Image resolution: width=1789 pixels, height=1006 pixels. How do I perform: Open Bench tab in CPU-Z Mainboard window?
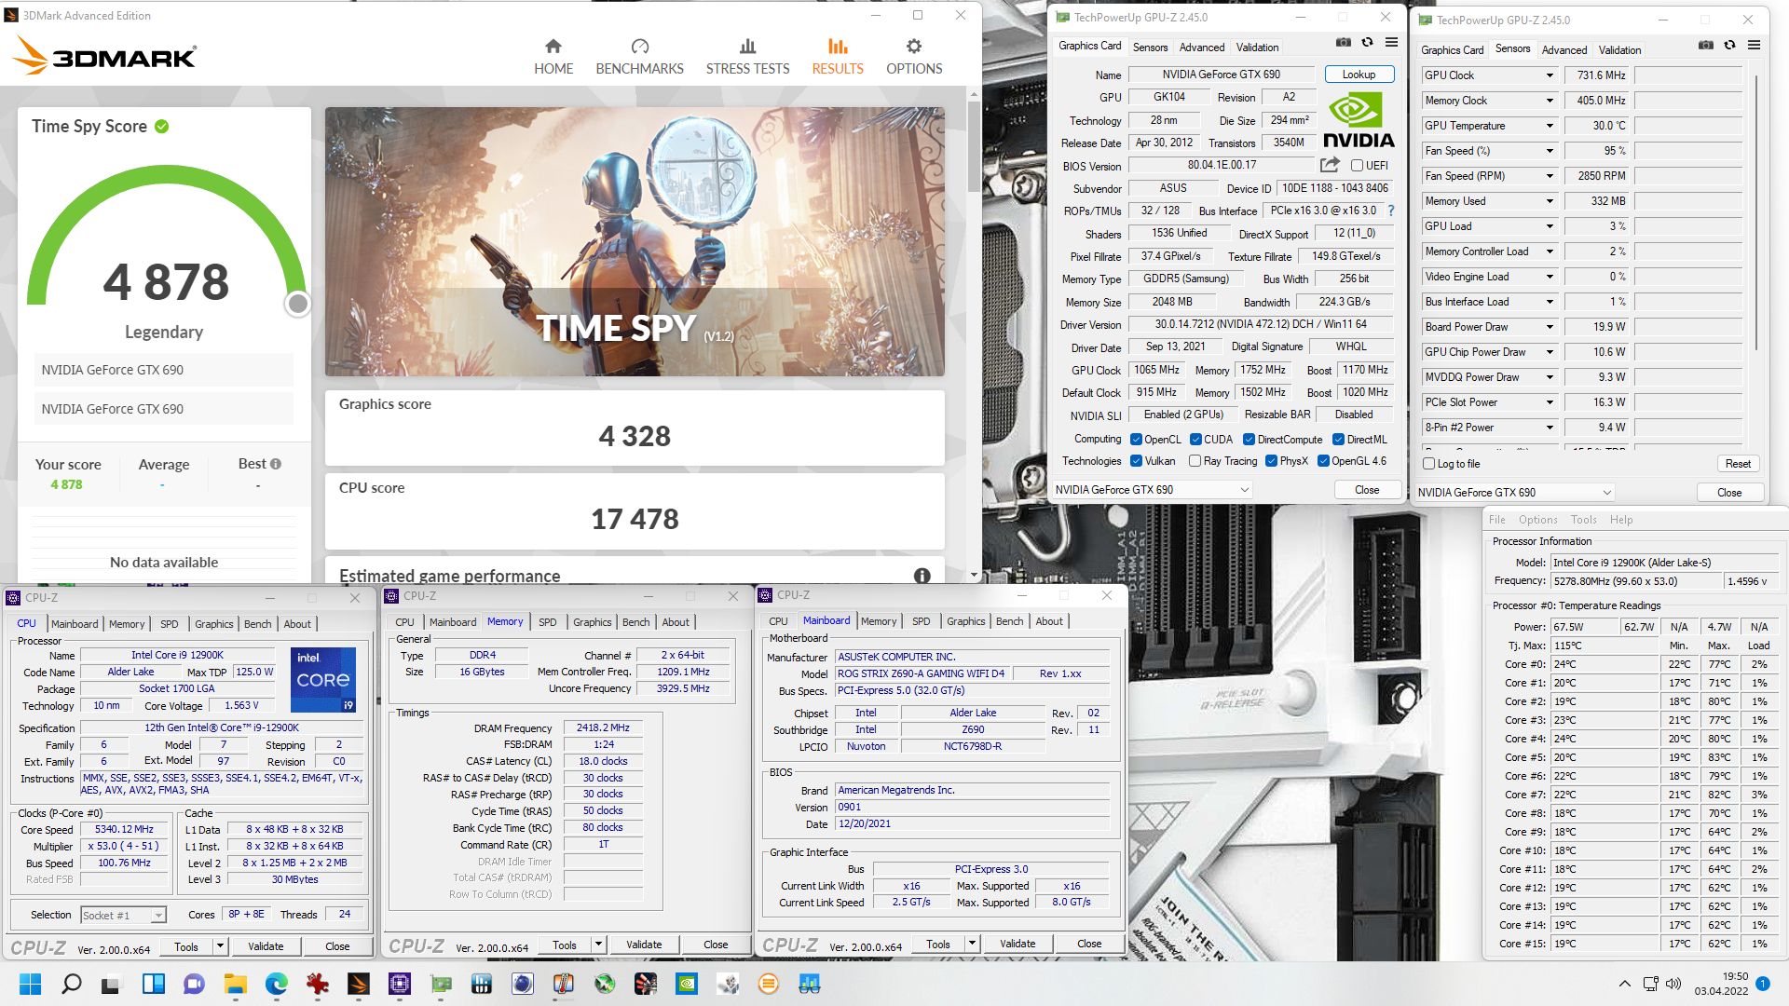point(1009,621)
